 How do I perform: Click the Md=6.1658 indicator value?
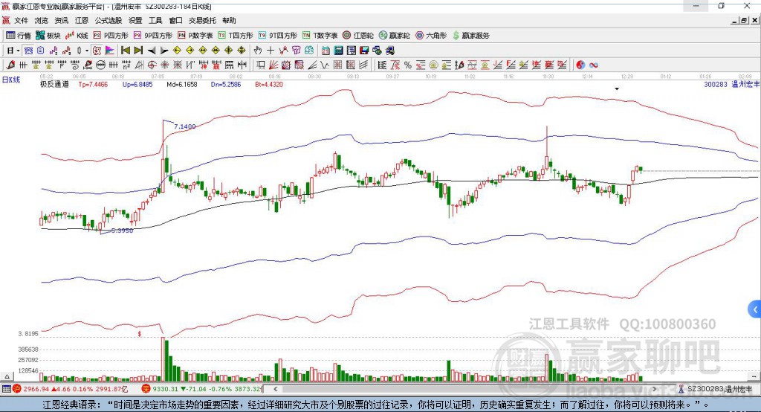tap(182, 85)
